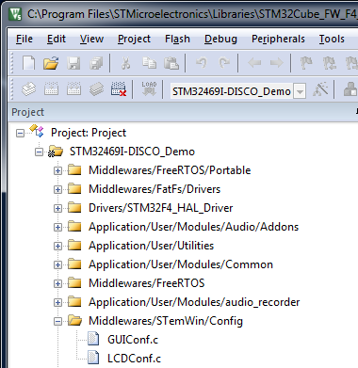The width and height of the screenshot is (358, 368).
Task: Open Options for Target wand icon
Action: (320, 89)
